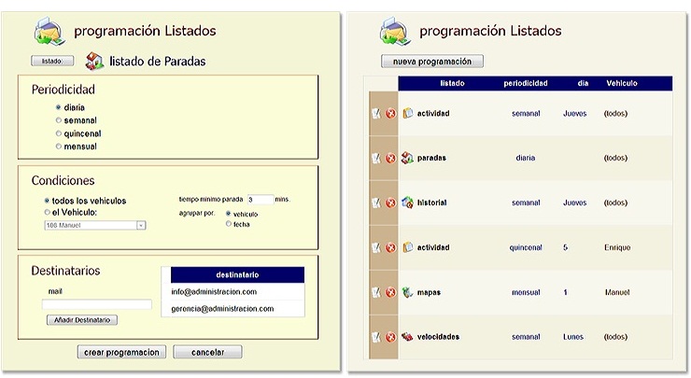
Task: Edit the velocidades schedule entry
Action: (375, 337)
